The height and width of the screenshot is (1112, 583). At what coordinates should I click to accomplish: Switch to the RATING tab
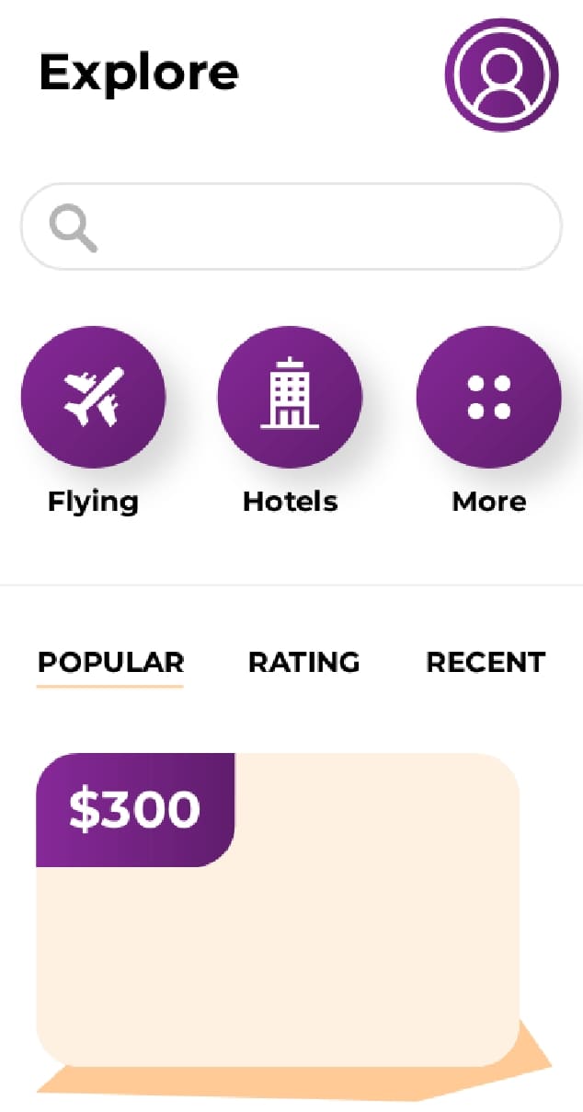[303, 662]
